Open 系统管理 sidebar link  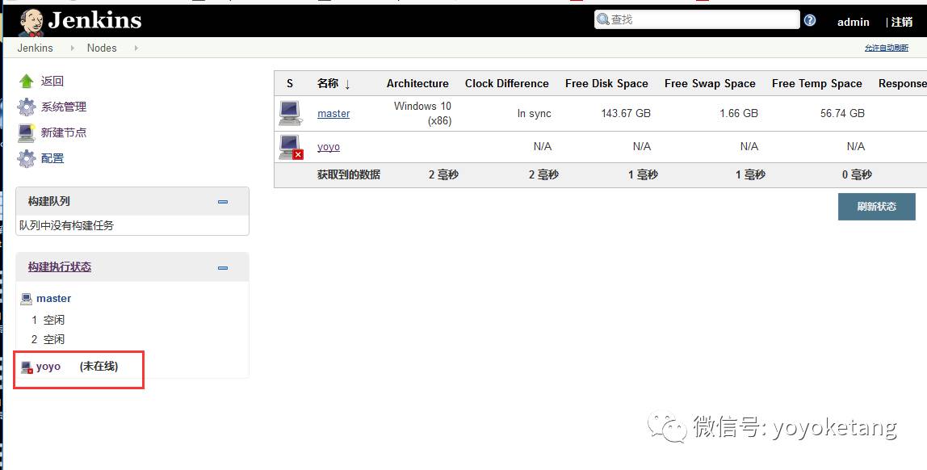pyautogui.click(x=64, y=107)
